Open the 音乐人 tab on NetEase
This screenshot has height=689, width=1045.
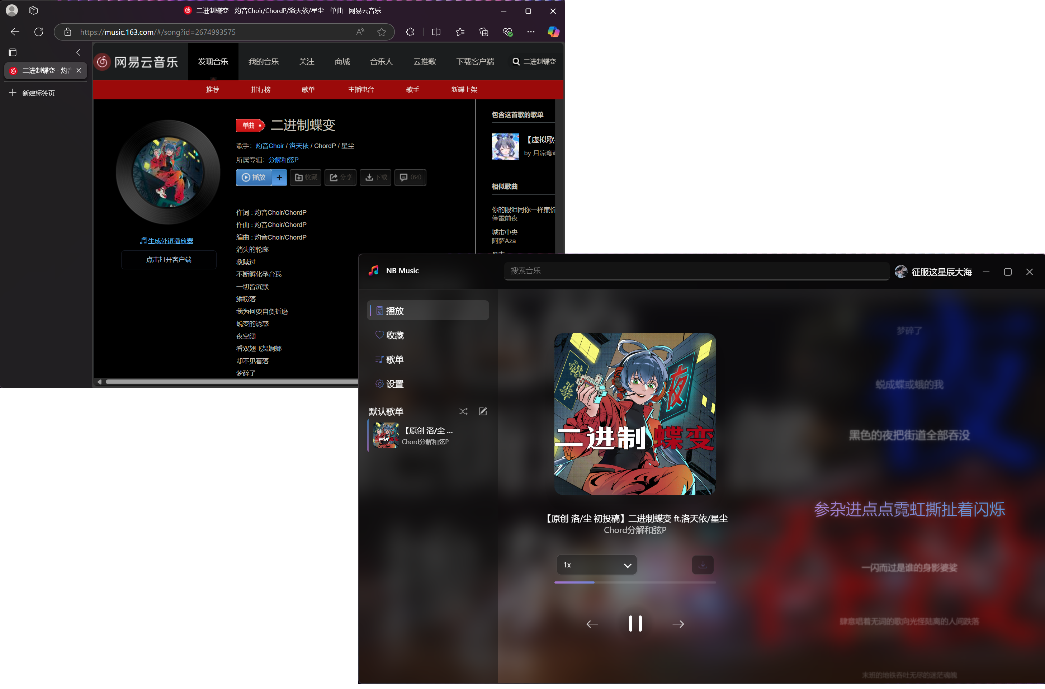tap(381, 62)
